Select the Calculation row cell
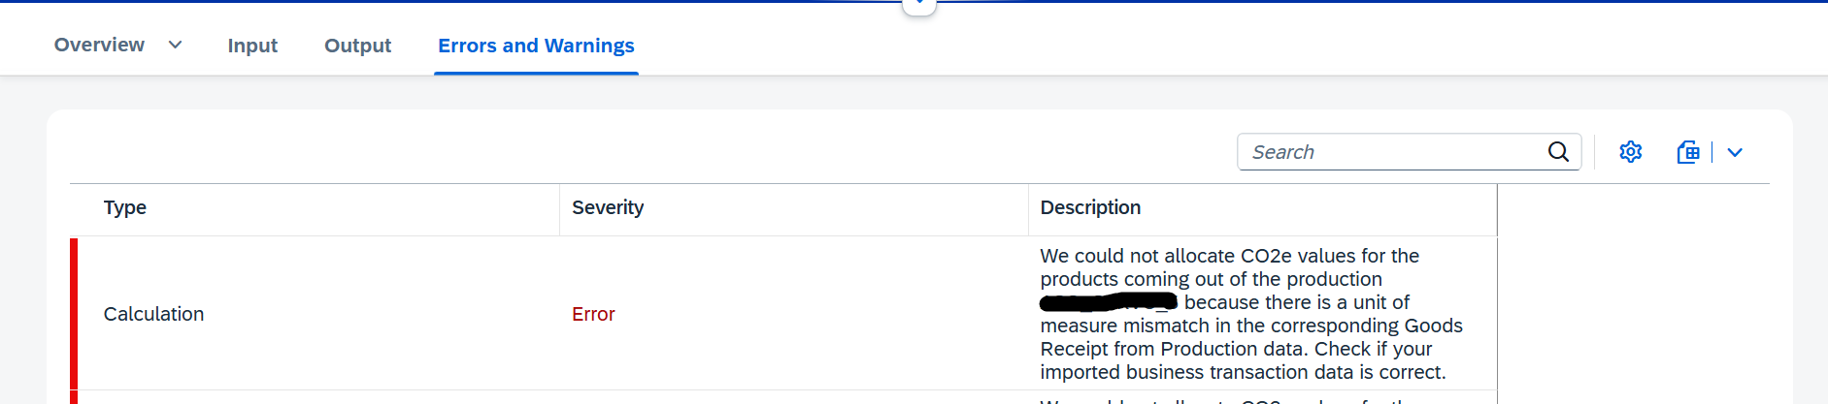This screenshot has width=1828, height=404. point(153,314)
